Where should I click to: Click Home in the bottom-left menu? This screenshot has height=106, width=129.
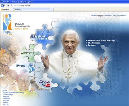pyautogui.click(x=5, y=90)
